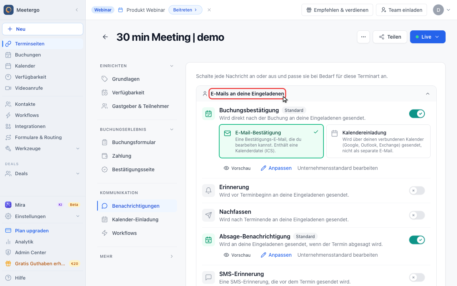457x286 pixels.
Task: Open the Benachrichtigungen settings page
Action: 137,206
